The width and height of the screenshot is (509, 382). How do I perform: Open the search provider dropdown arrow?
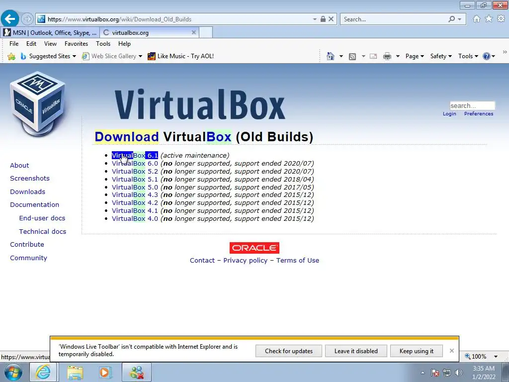(x=459, y=19)
